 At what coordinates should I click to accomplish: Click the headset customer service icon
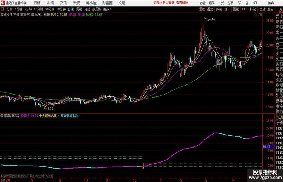240,3
